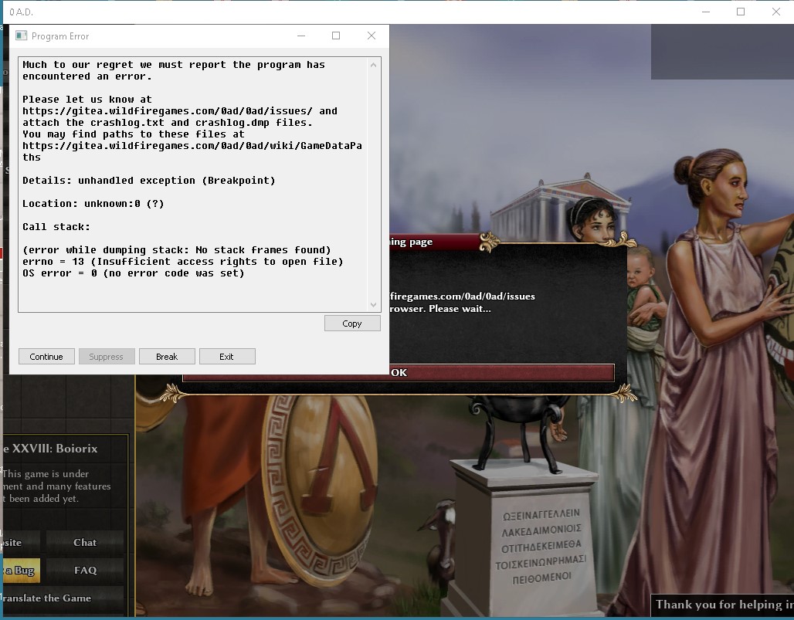Minimize the 0 A.D. main window
The height and width of the screenshot is (620, 794).
[705, 12]
